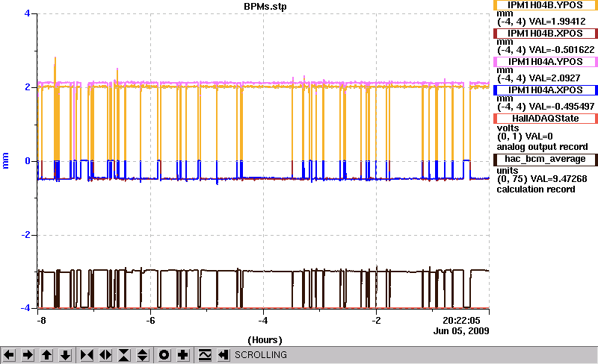Select the IPM1H04A.XPOS curve legend entry
This screenshot has height=364, width=598.
(x=546, y=90)
